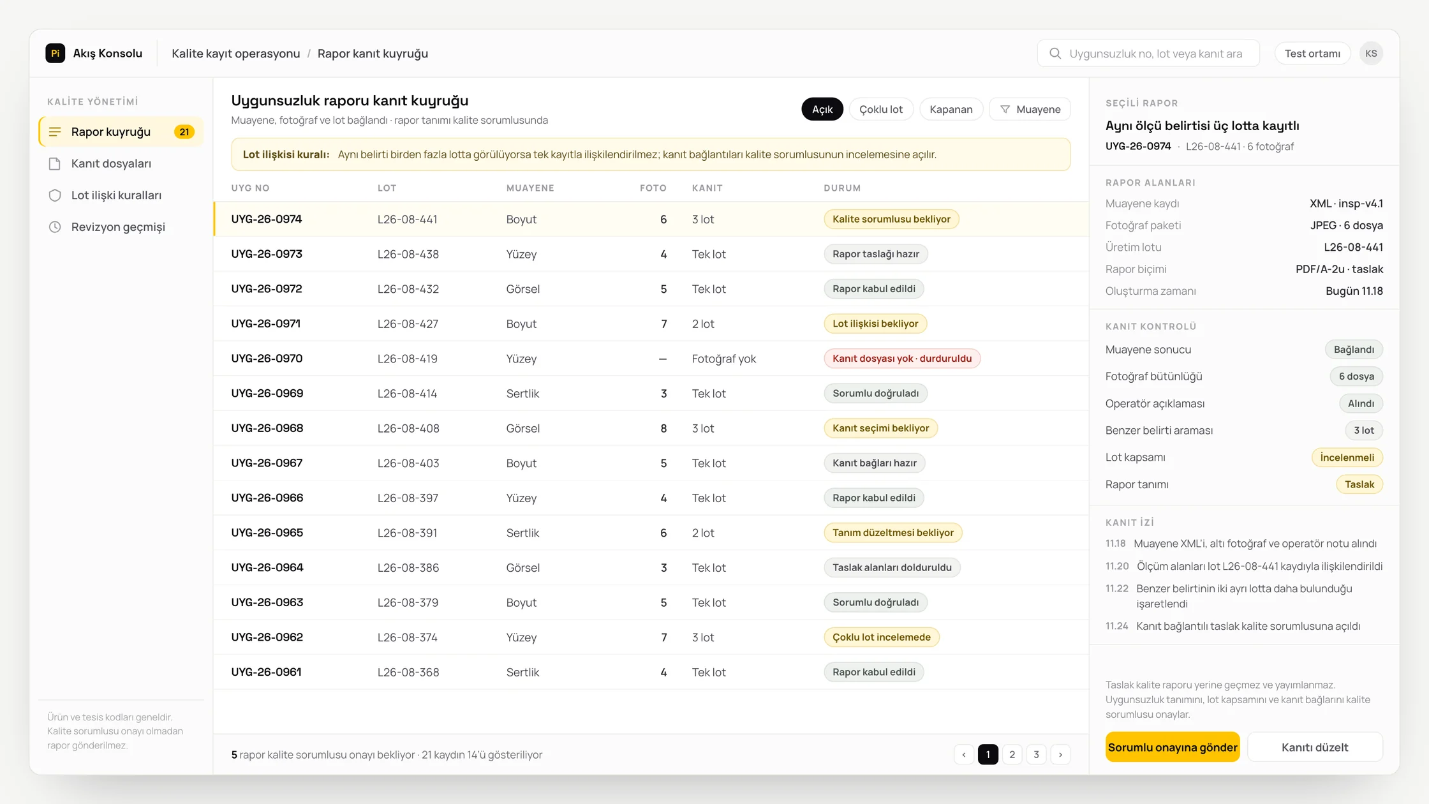Select row UYG-26-0970
This screenshot has width=1429, height=804.
pos(651,359)
